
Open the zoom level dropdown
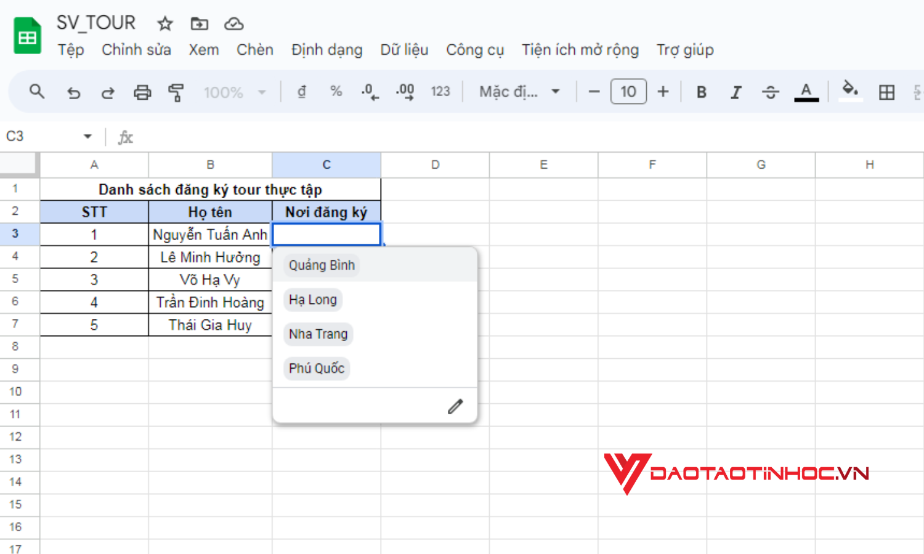235,92
